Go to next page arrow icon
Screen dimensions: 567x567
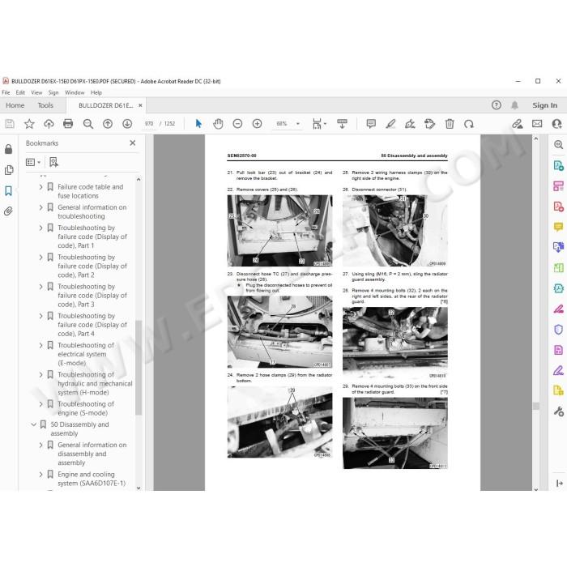click(x=127, y=124)
